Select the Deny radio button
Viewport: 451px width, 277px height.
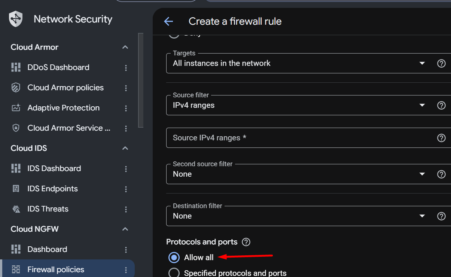click(x=174, y=35)
